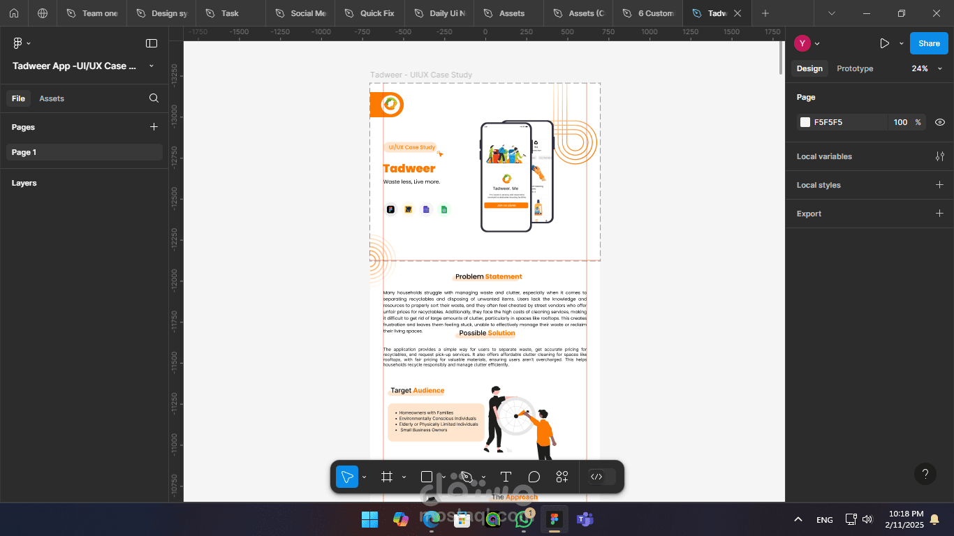
Task: Open Microsoft Teams from the taskbar
Action: click(585, 519)
